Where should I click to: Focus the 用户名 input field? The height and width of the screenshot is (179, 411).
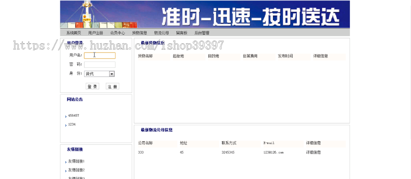click(100, 56)
